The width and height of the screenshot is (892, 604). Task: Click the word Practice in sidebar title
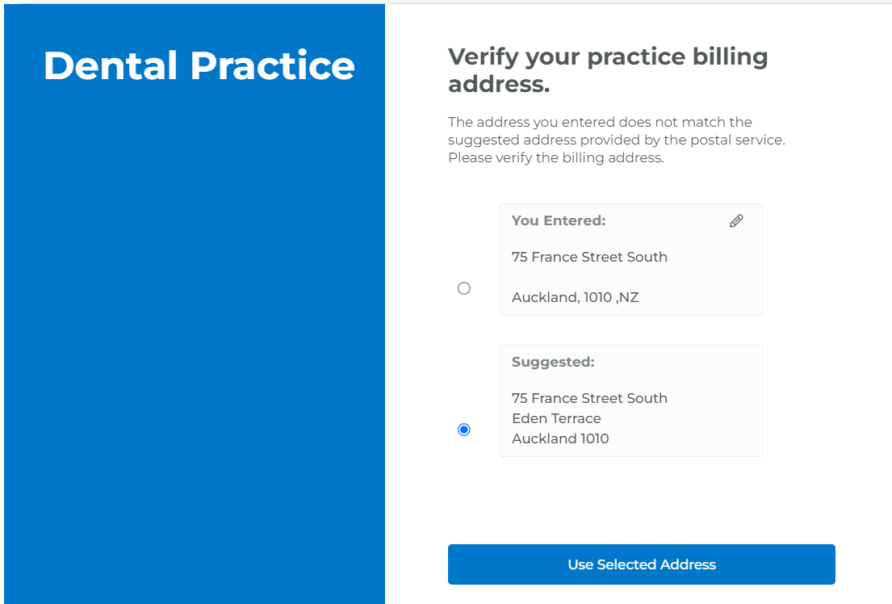click(272, 65)
